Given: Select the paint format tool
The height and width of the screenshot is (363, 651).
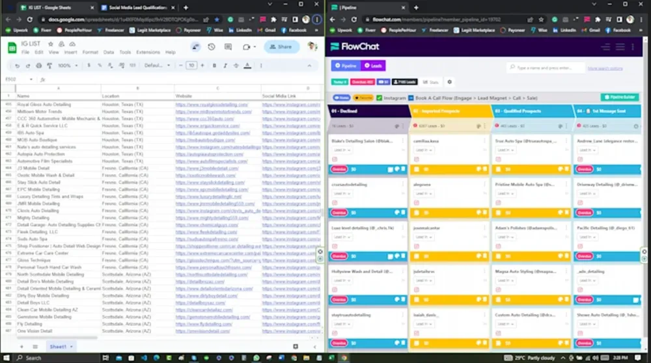Looking at the screenshot, I should [49, 66].
